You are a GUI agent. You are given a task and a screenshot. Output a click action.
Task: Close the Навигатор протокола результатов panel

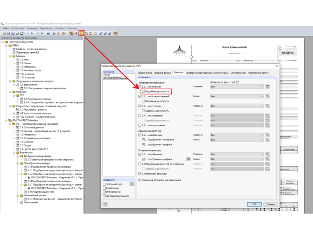(82, 38)
